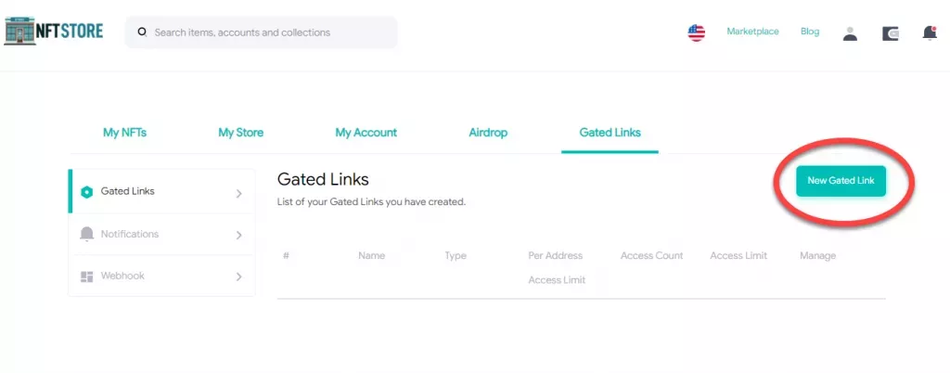Click the Webhook sidebar icon
Screen dimensions: 950x373
pos(86,277)
